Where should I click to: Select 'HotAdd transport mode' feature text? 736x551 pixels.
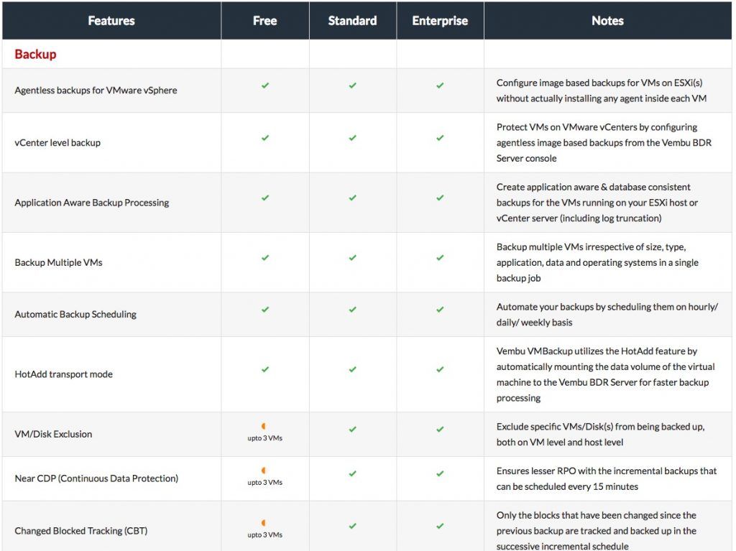[x=63, y=374]
